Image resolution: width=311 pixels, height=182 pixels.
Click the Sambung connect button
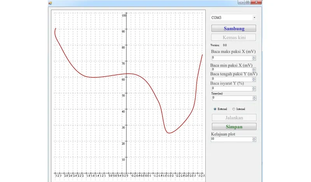click(x=234, y=28)
